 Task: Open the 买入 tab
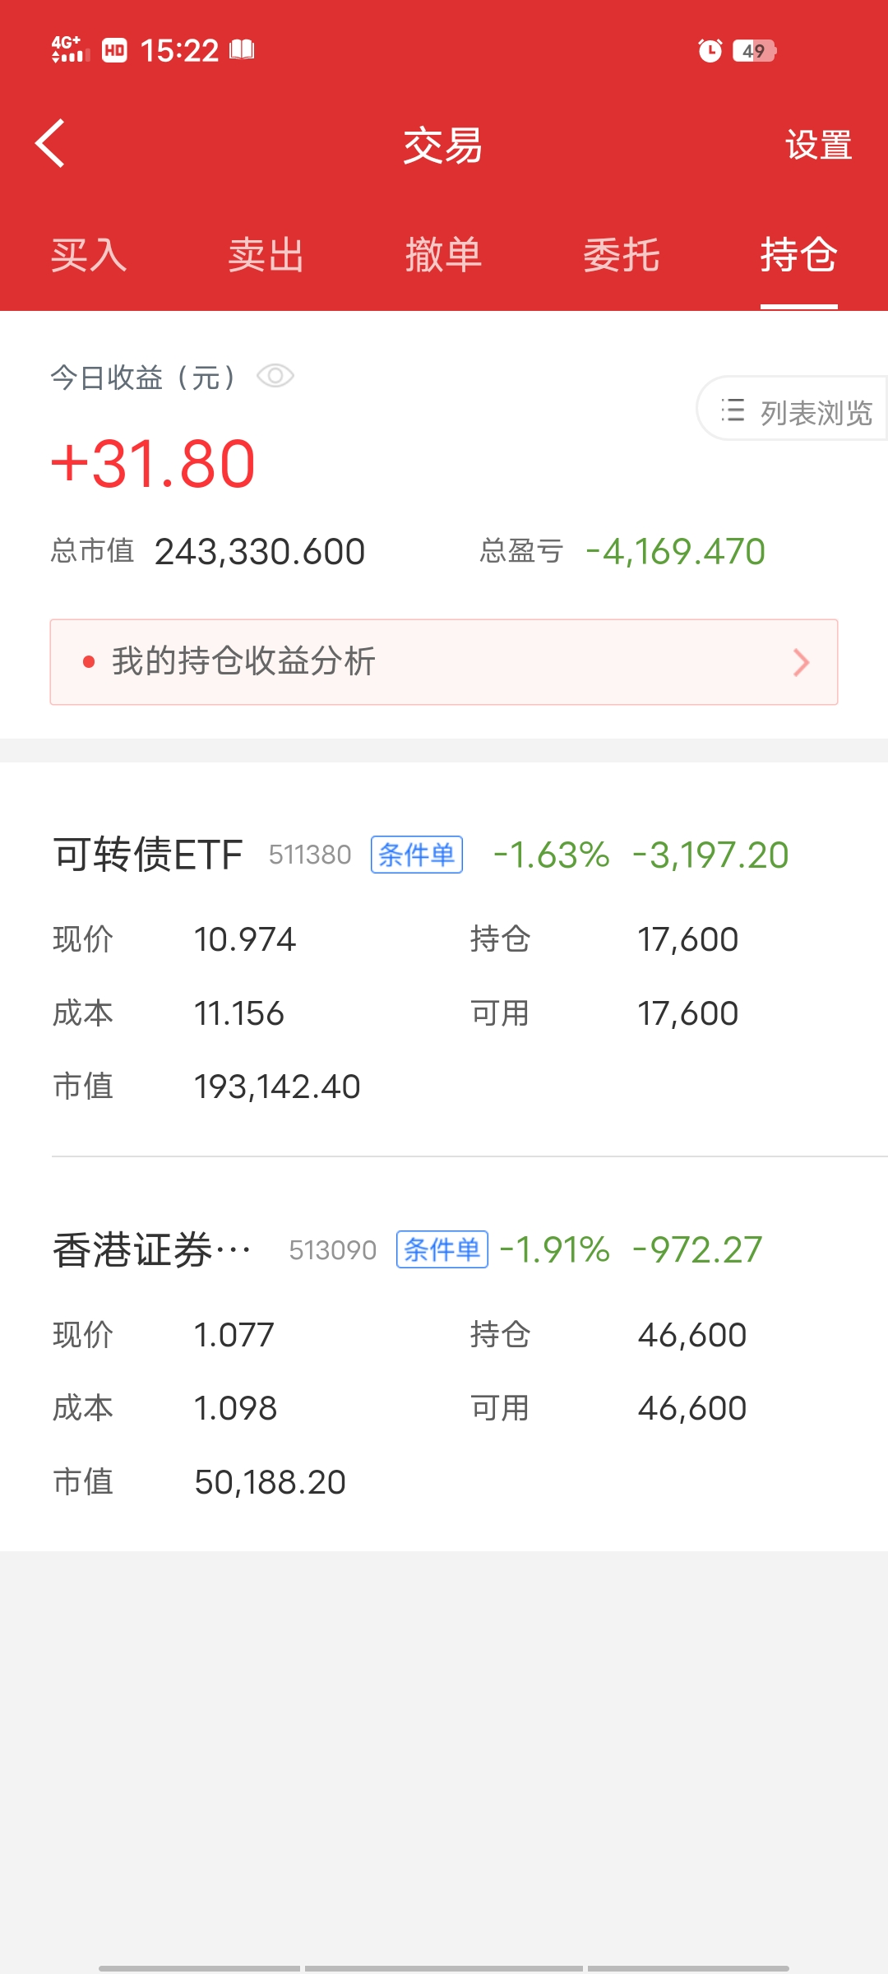click(x=89, y=255)
